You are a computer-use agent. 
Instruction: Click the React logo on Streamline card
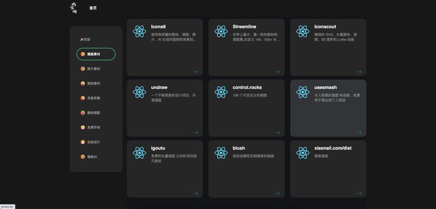[221, 32]
